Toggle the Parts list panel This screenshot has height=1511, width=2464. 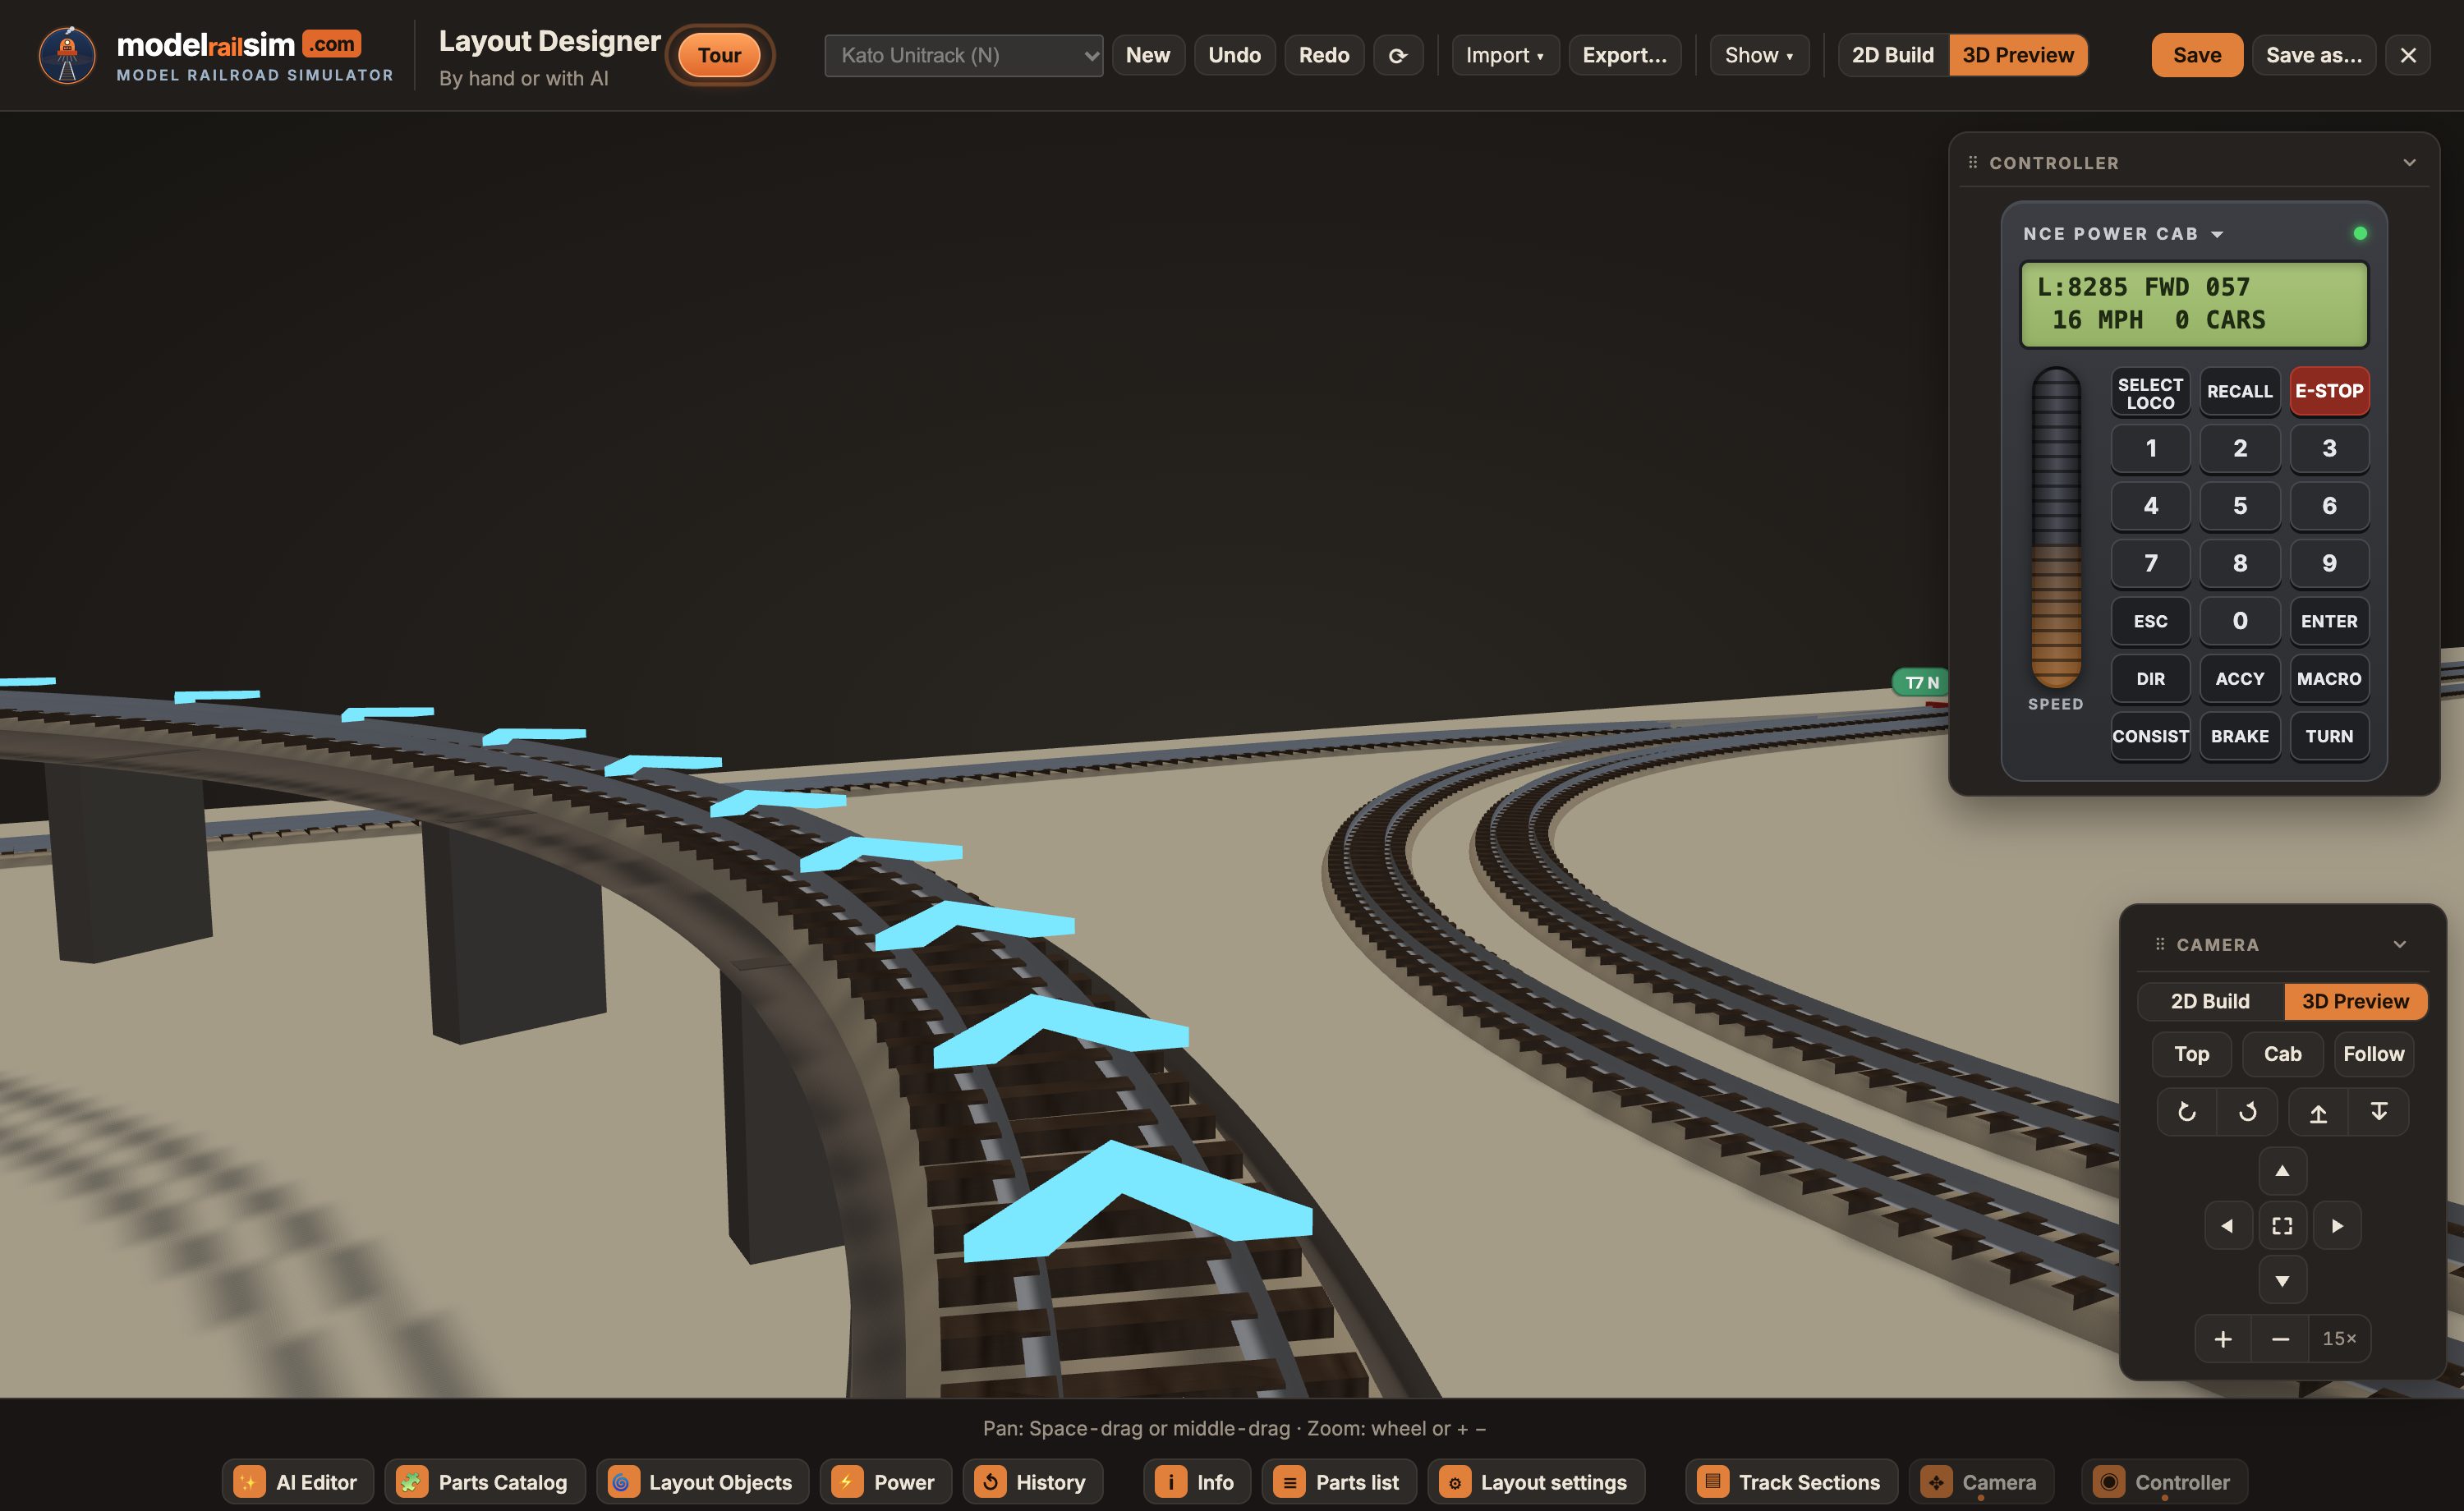click(x=1339, y=1481)
